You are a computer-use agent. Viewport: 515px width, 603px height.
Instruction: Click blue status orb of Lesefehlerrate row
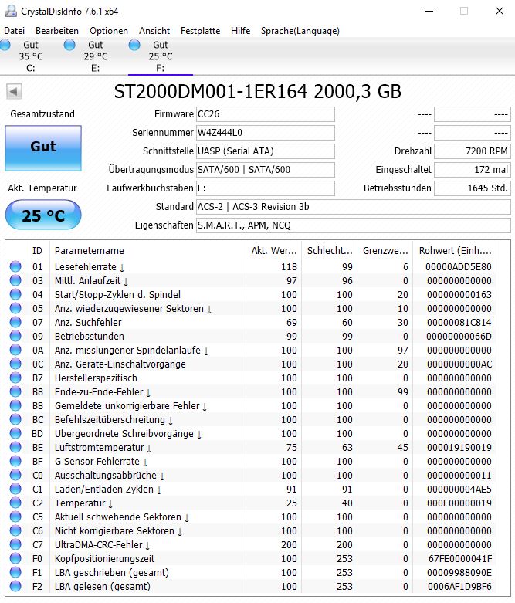(15, 266)
